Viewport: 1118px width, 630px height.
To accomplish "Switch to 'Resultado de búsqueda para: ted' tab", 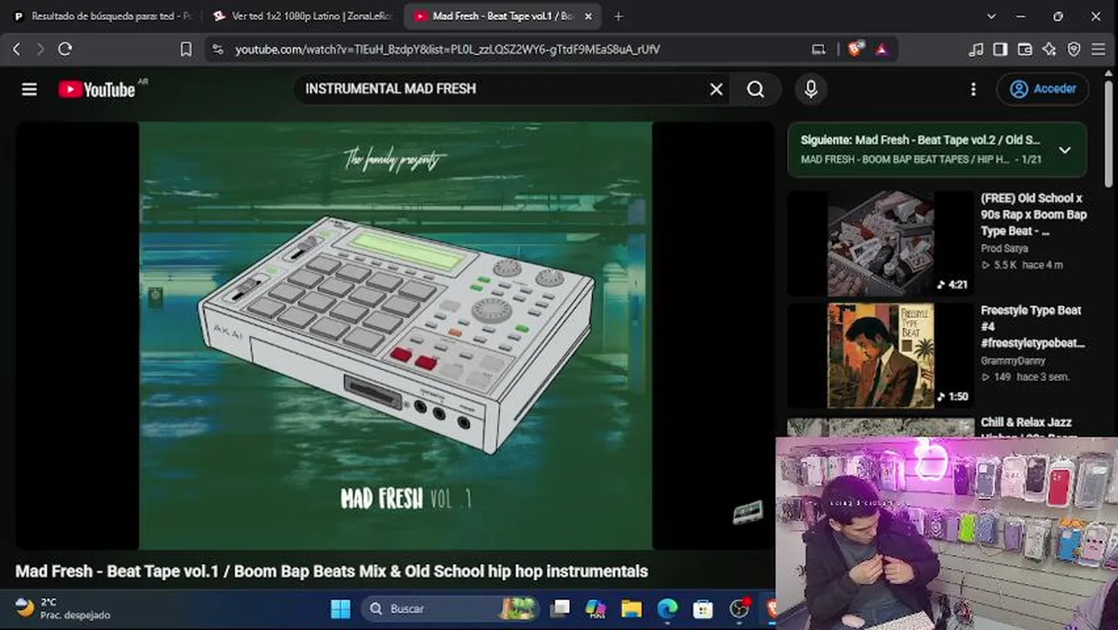I will point(102,16).
